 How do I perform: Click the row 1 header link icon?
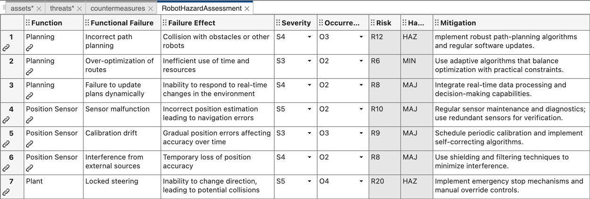click(x=6, y=48)
